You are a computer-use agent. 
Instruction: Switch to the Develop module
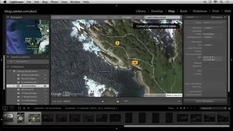[157, 11]
